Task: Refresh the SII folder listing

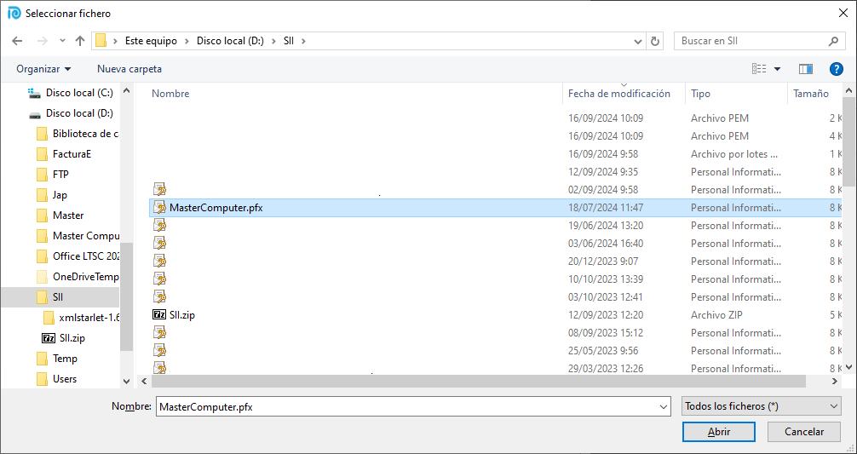Action: pos(655,41)
